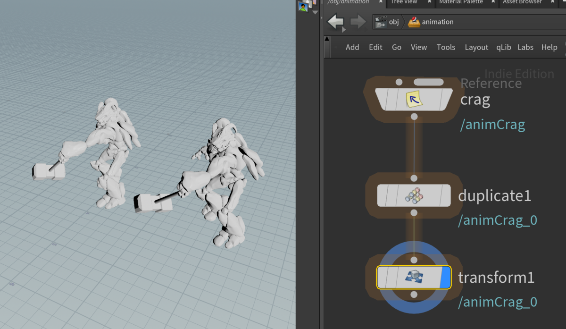Open the Edit menu
Image resolution: width=566 pixels, height=329 pixels.
click(375, 47)
